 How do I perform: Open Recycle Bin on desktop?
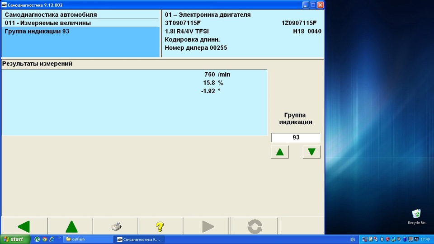(x=416, y=217)
